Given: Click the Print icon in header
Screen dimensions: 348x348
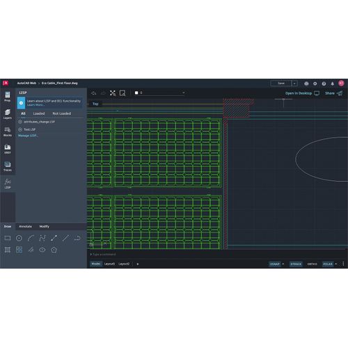Looking at the screenshot, I should pos(306,84).
